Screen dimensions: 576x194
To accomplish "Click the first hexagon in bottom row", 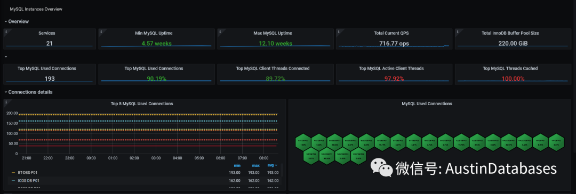I will coord(311,155).
